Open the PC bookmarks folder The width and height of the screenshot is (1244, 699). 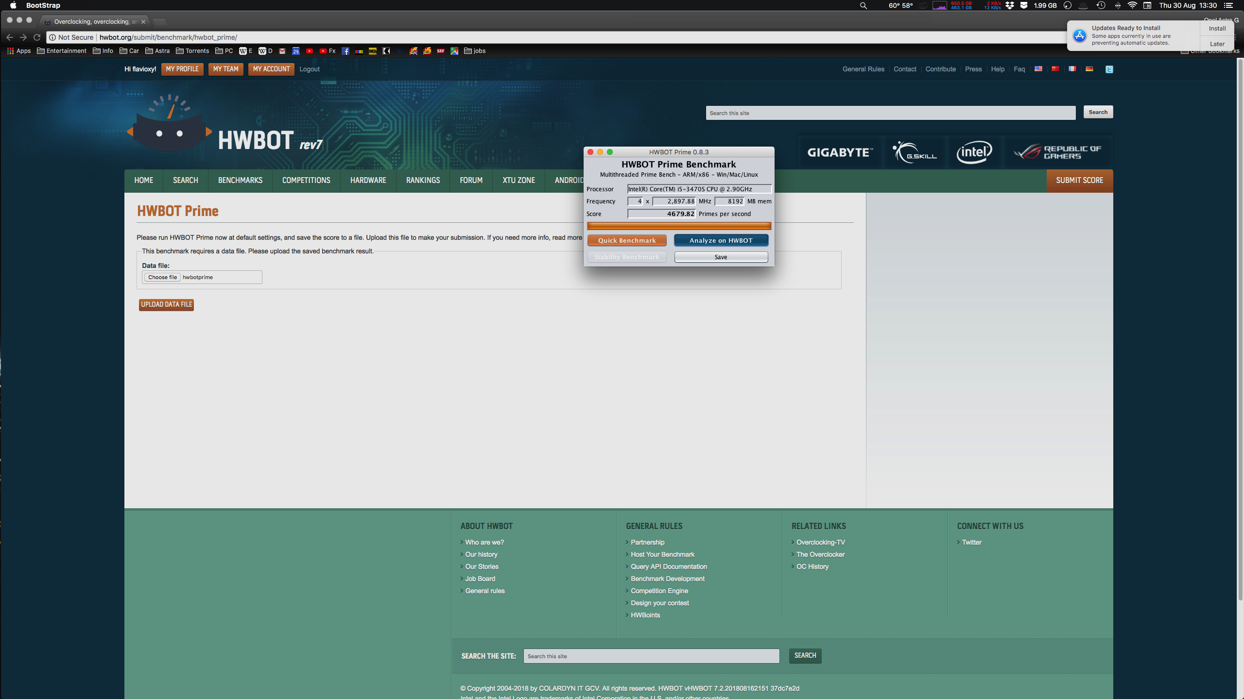click(224, 51)
